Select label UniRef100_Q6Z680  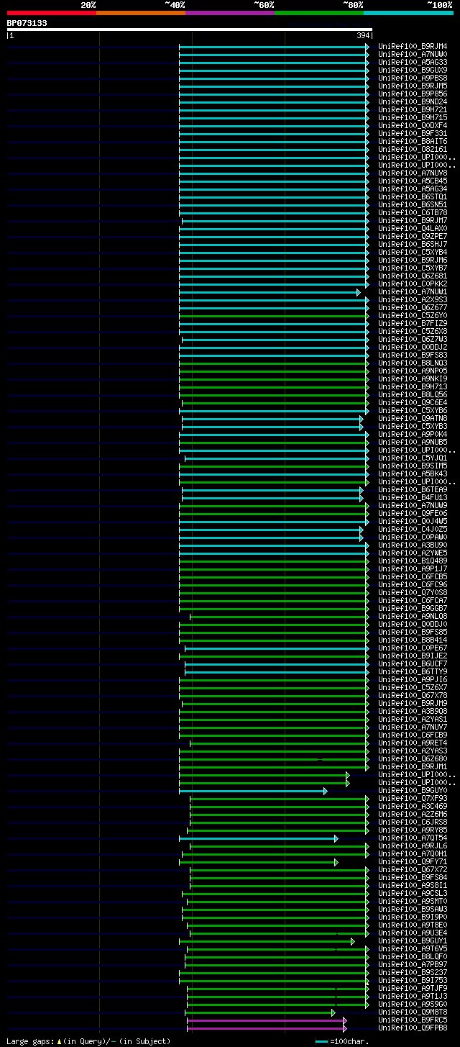click(413, 758)
